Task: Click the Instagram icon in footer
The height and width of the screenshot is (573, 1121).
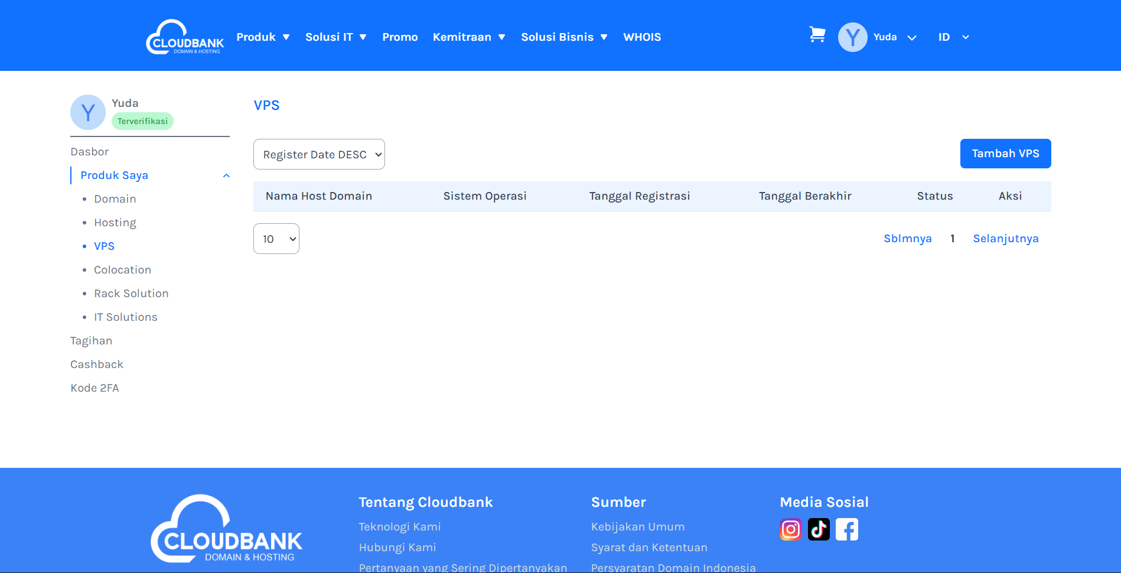Action: click(790, 529)
